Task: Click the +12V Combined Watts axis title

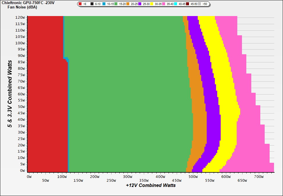Action: [151, 185]
